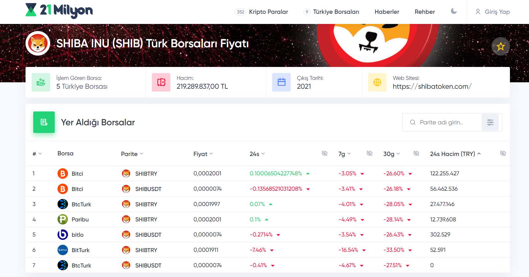Sort by Fiyat column
Screen dimensions: 529x277
coord(203,154)
